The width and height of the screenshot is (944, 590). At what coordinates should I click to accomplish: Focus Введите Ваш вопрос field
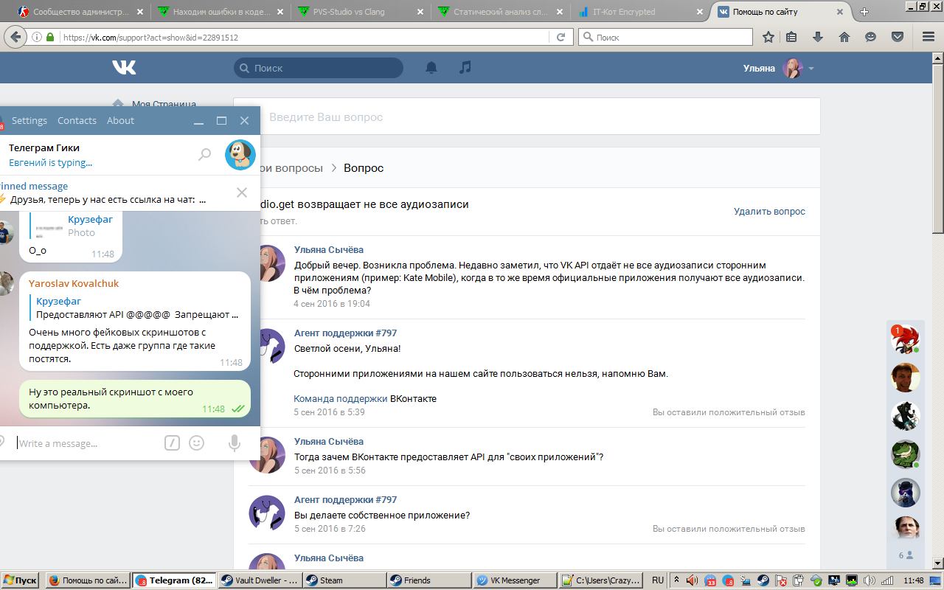527,117
